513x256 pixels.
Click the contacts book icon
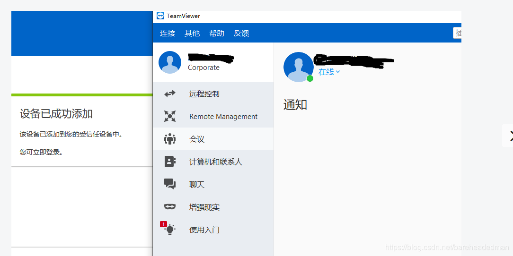pyautogui.click(x=170, y=162)
